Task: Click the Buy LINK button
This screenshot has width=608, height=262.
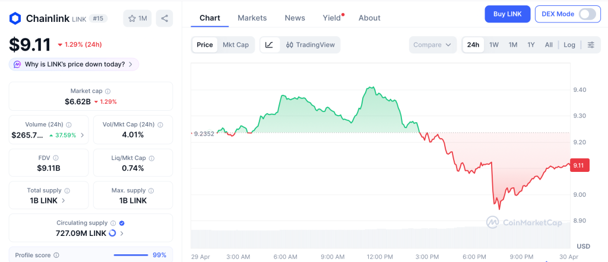Action: (x=507, y=14)
